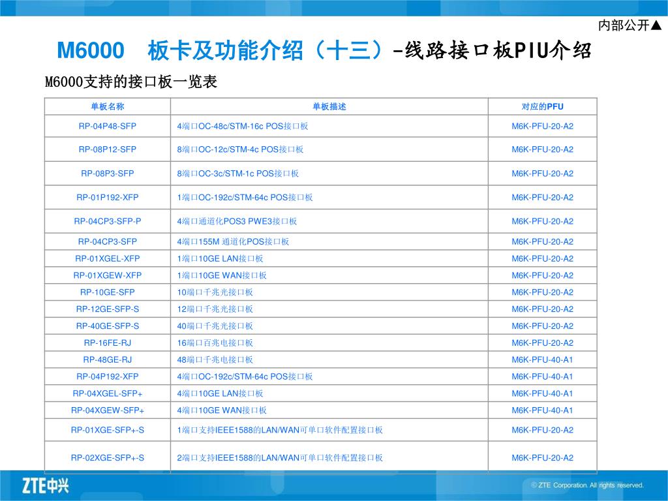Select the RP-16FE-RJ cell
668x501 pixels.
coord(108,343)
